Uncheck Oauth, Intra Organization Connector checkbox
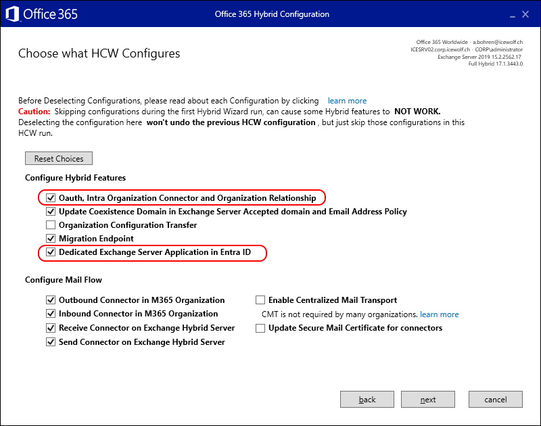 coord(51,198)
